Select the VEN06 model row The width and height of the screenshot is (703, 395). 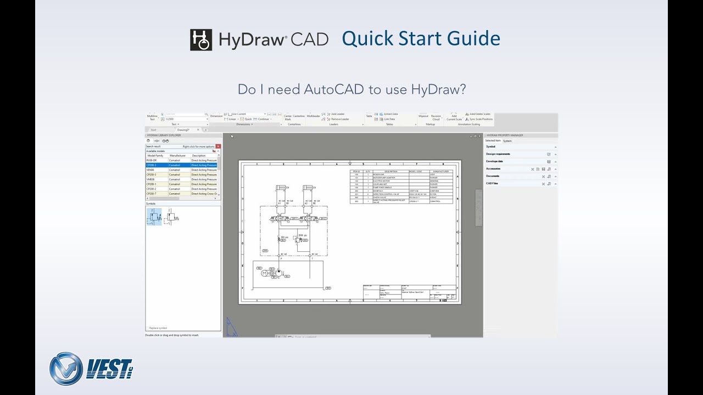(x=181, y=170)
